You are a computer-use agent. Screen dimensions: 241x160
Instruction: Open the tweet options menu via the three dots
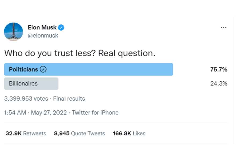[x=224, y=27]
